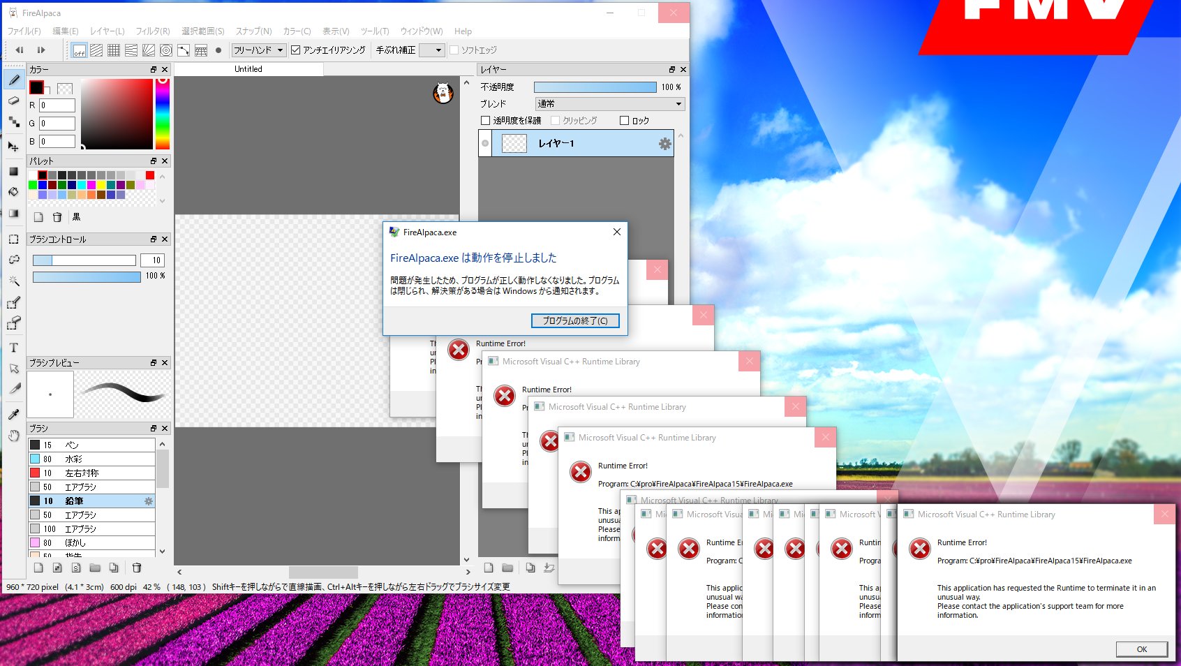
Task: Click the Undo arrow in toolbar
Action: [20, 50]
